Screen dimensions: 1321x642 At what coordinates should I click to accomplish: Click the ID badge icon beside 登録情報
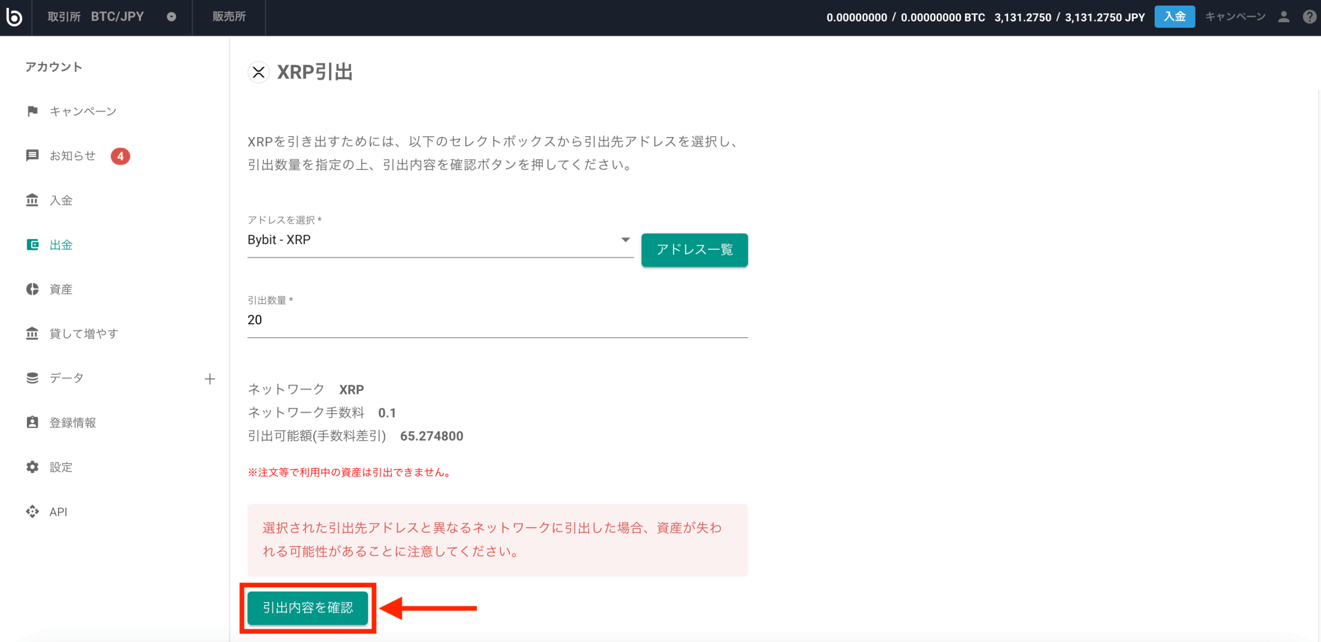point(33,422)
